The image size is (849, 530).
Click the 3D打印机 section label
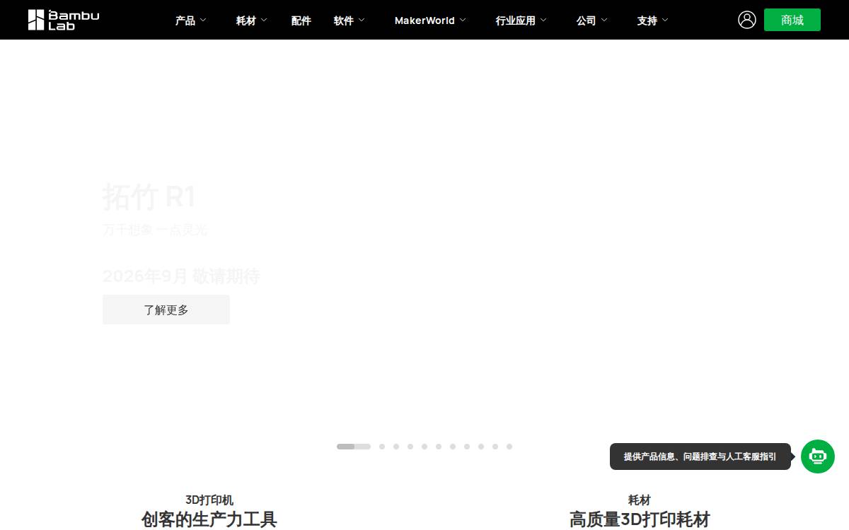209,500
